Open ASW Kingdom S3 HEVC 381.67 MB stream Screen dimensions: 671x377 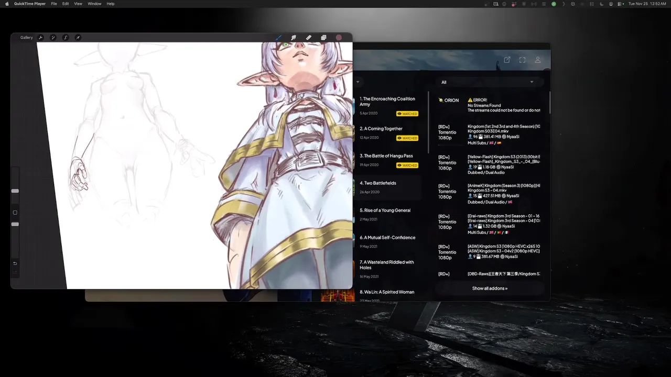point(489,252)
